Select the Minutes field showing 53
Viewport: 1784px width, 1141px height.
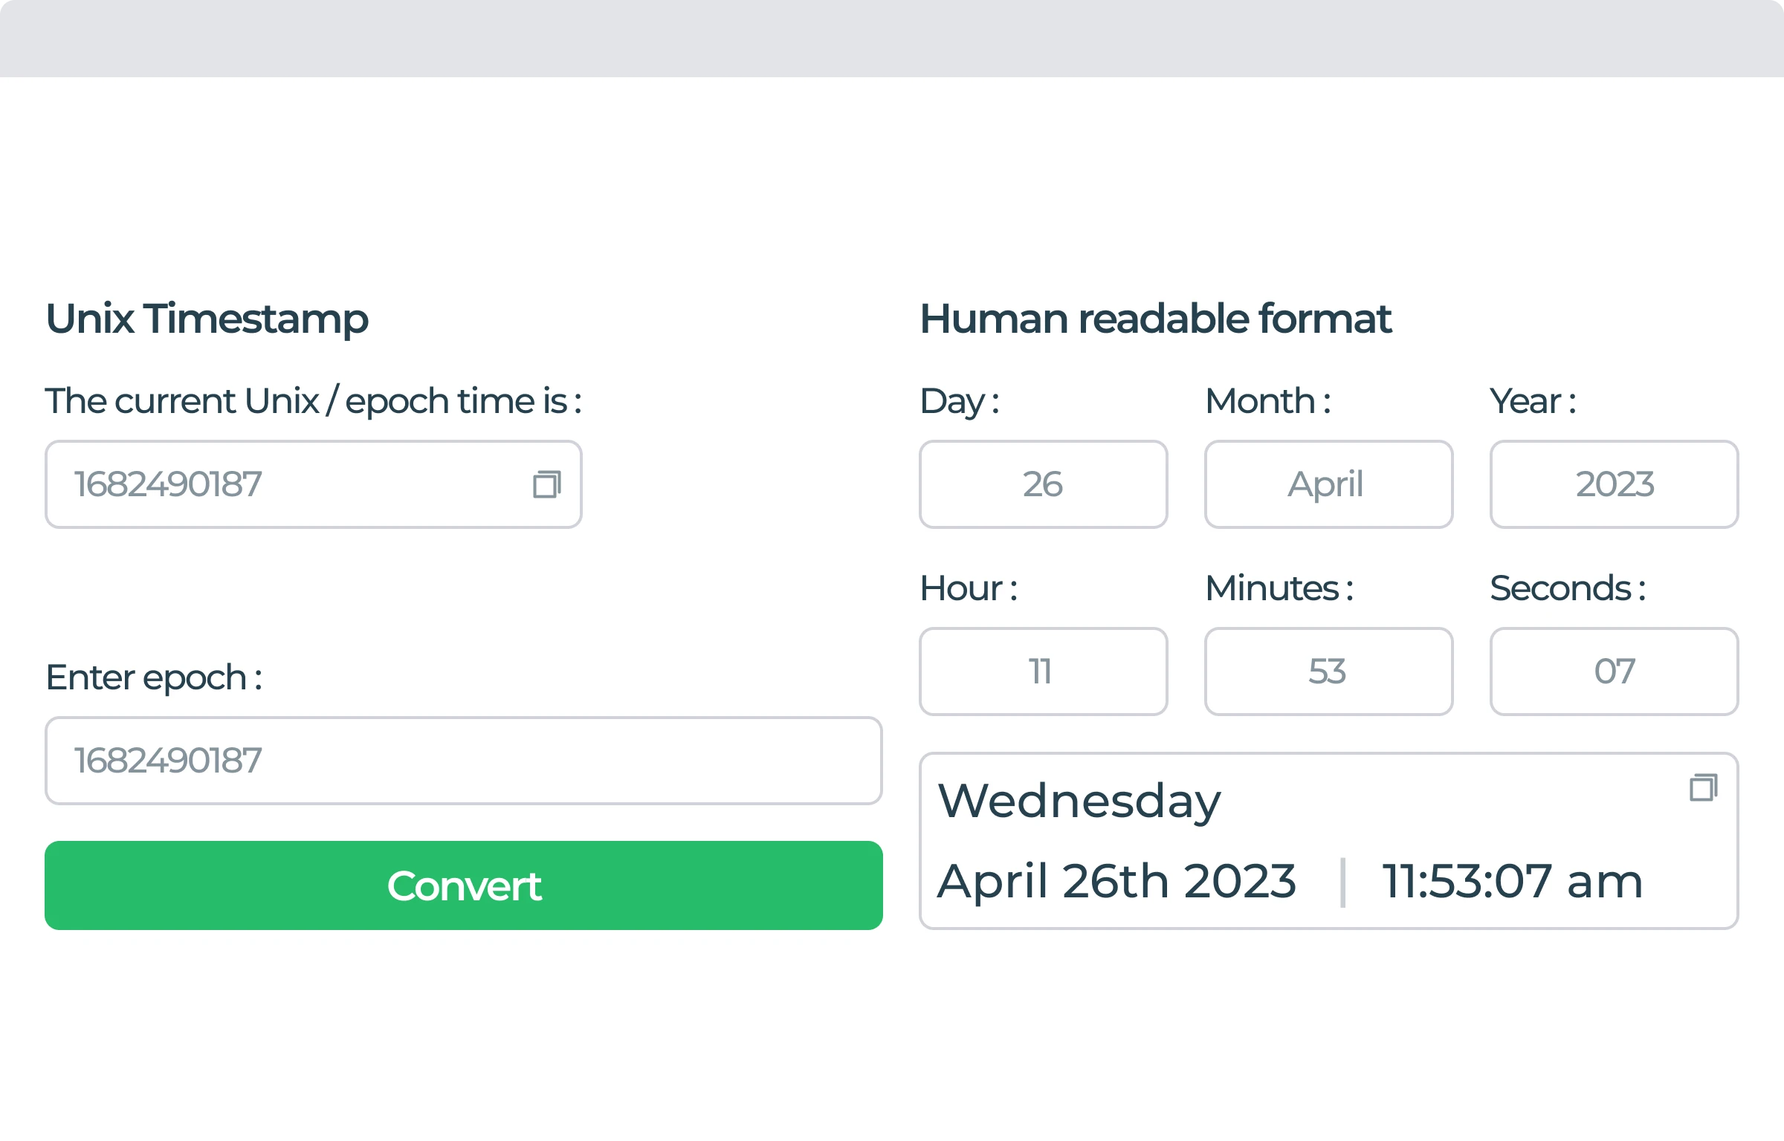1328,671
